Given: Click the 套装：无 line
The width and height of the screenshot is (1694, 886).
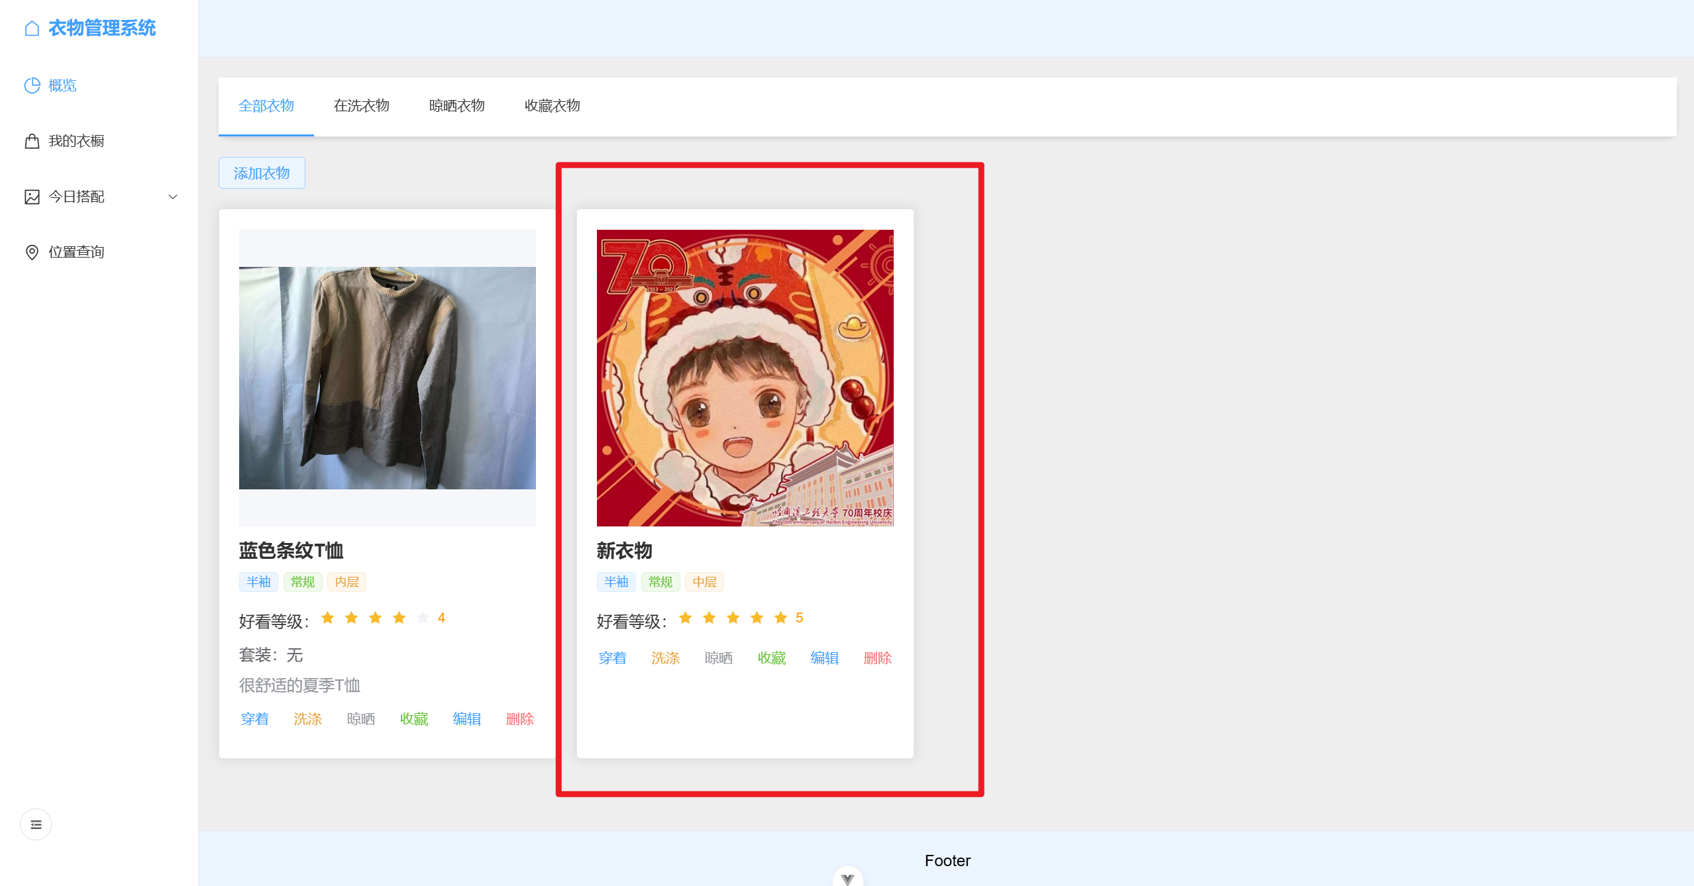Looking at the screenshot, I should click(271, 656).
